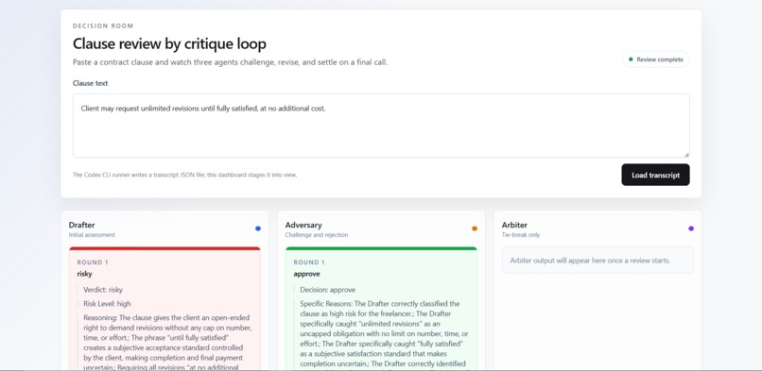Click the 'Paste a contract clause' description
Screen dimensions: 762x371
tap(230, 62)
